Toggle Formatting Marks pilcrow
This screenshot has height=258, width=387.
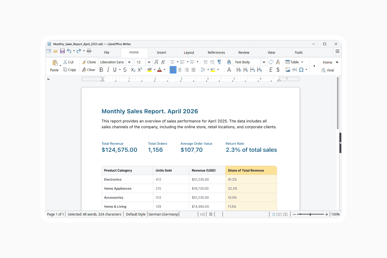pyautogui.click(x=219, y=62)
